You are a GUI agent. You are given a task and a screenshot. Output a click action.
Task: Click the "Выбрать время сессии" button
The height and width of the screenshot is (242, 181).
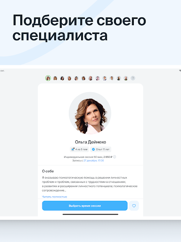(x=85, y=206)
